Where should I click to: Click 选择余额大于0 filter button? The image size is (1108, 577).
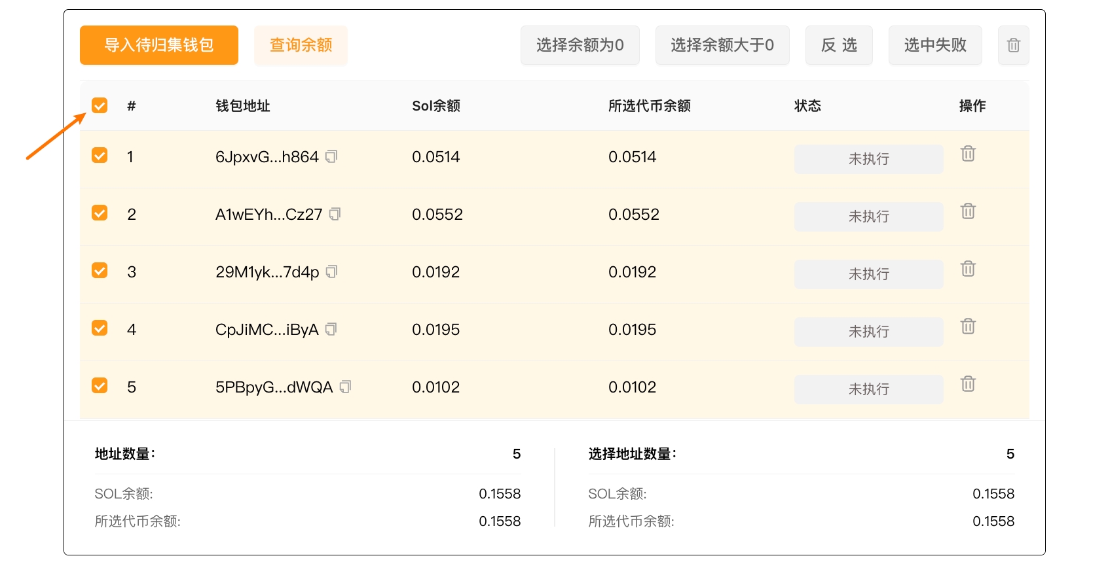click(x=722, y=45)
